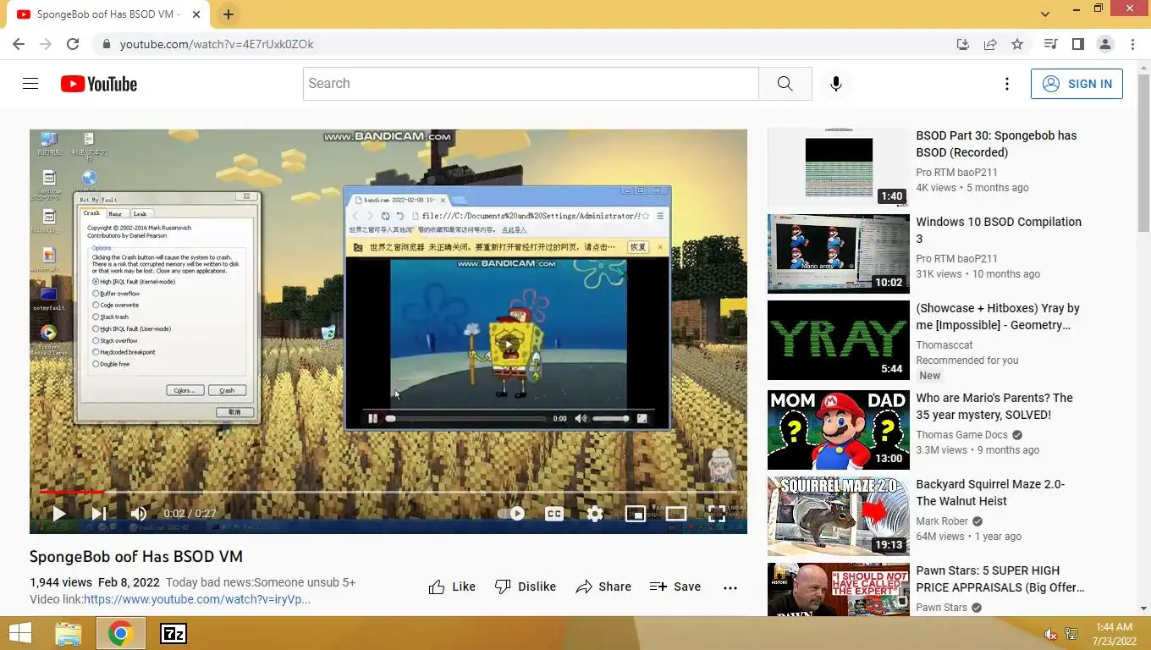Screen dimensions: 1151x650
Task: Turn on closed captions
Action: pyautogui.click(x=554, y=514)
